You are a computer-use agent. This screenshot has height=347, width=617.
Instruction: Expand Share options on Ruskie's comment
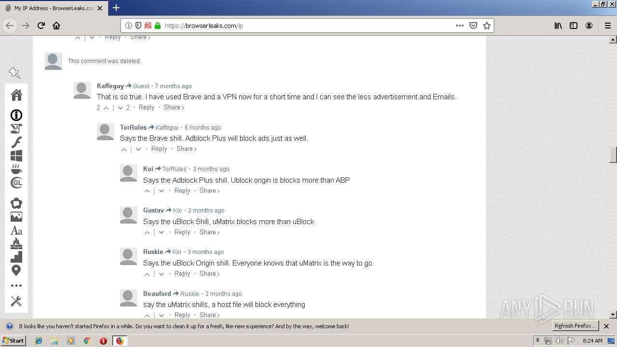click(209, 274)
